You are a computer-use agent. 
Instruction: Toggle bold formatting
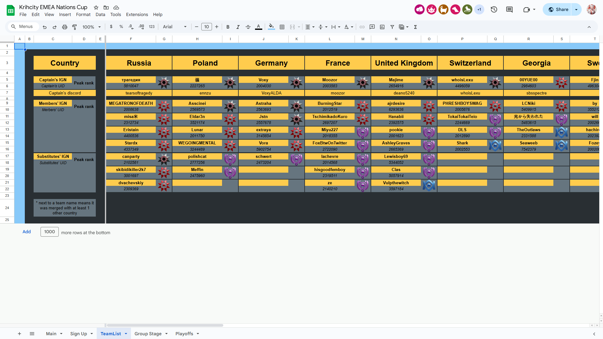click(x=228, y=27)
